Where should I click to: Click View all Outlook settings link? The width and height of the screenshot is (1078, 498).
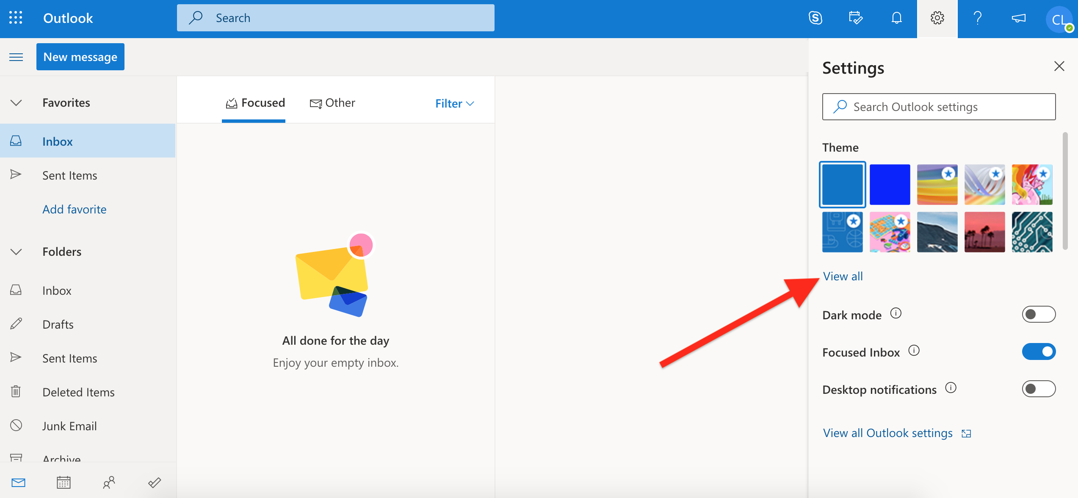[898, 433]
